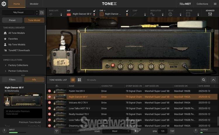Open the hamburger main menu
Image resolution: width=219 pixels, height=135 pixels.
click(215, 4)
